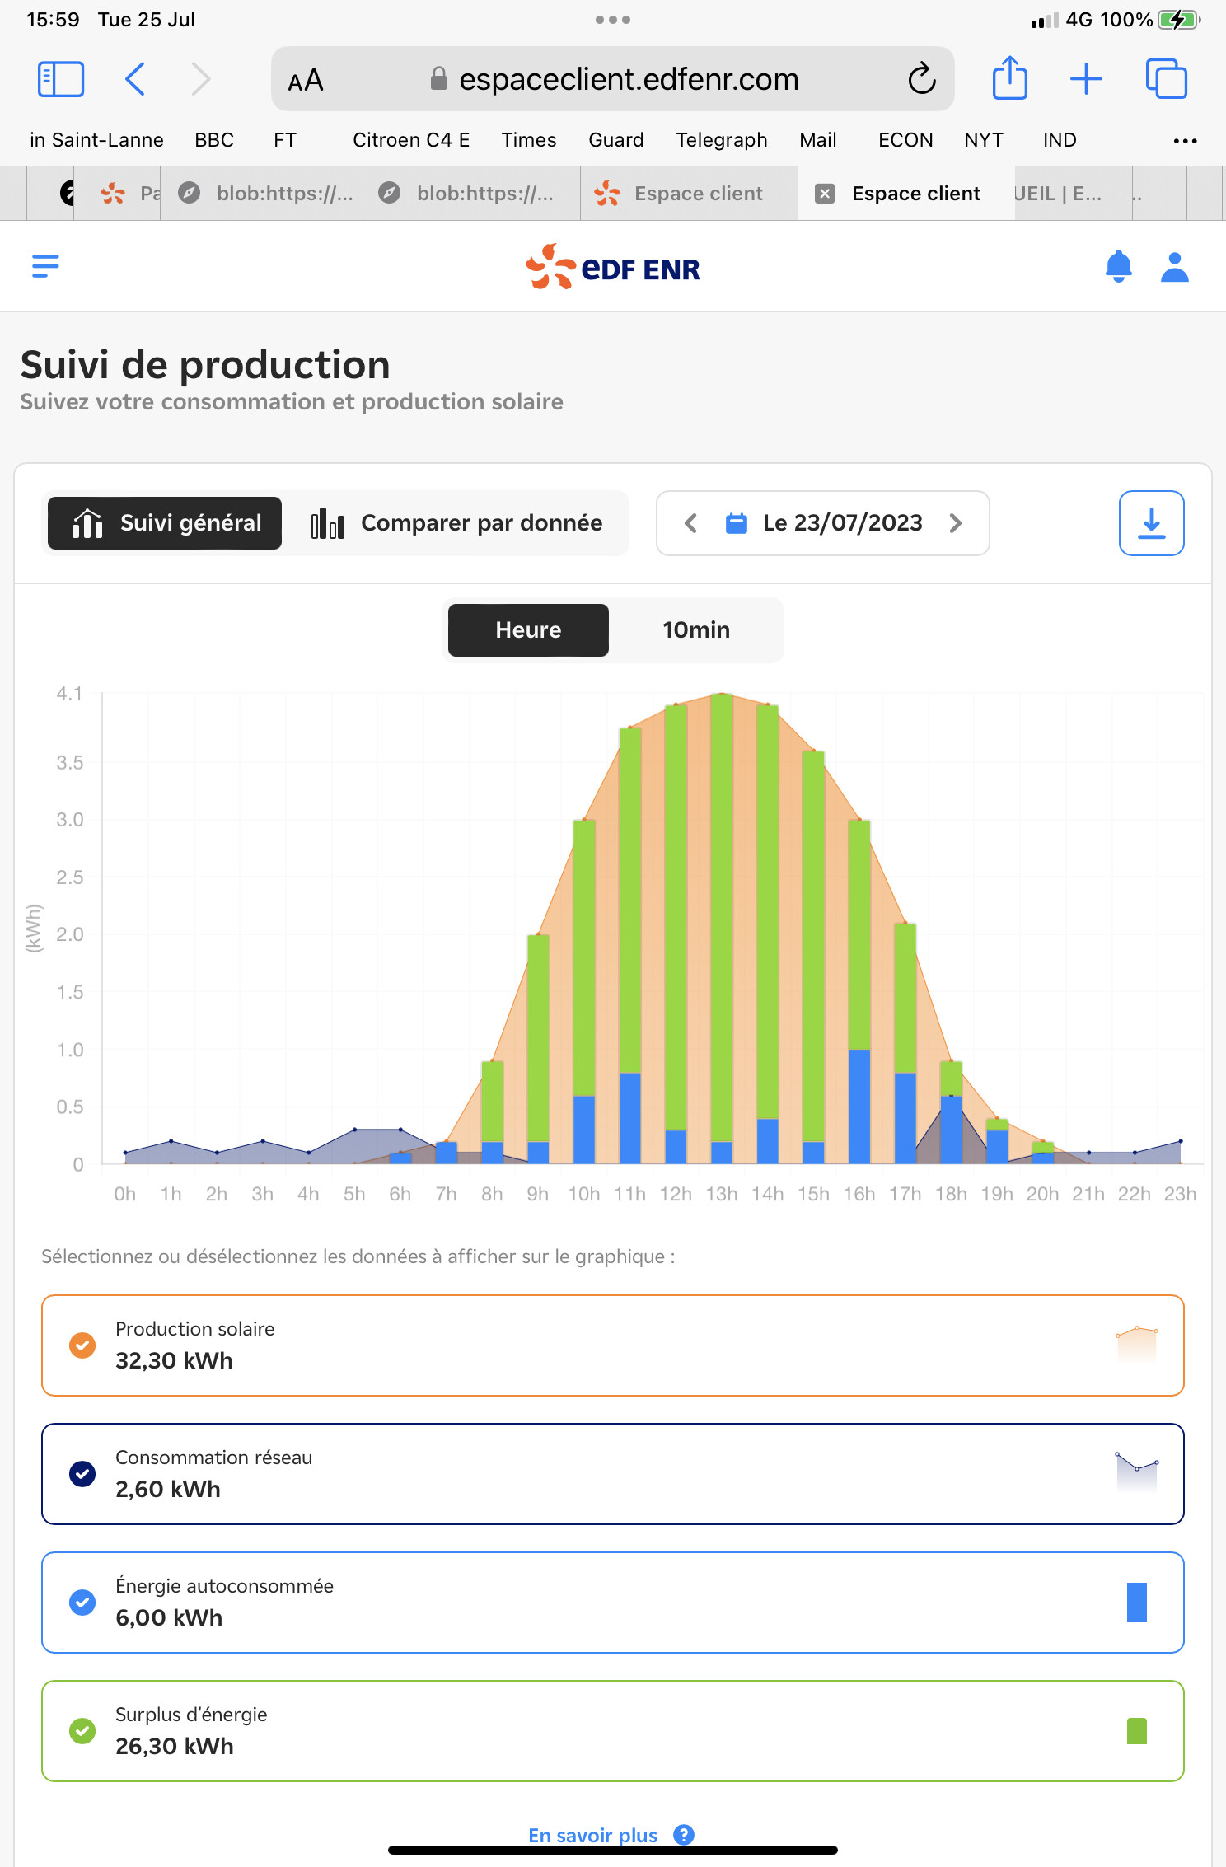Click the En savoir plus link
Viewport: 1226px width, 1867px height.
point(592,1835)
